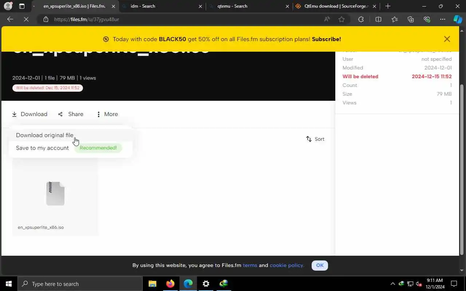466x291 pixels.
Task: Accept cookies with the OK button
Action: [320, 265]
